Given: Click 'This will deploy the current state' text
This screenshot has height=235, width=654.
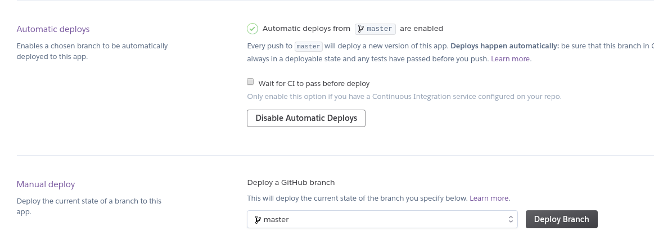Looking at the screenshot, I should (357, 198).
